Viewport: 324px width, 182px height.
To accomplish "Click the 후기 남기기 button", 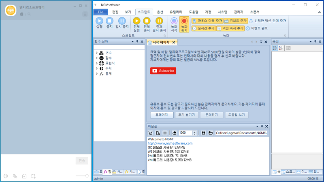I will pyautogui.click(x=187, y=115).
